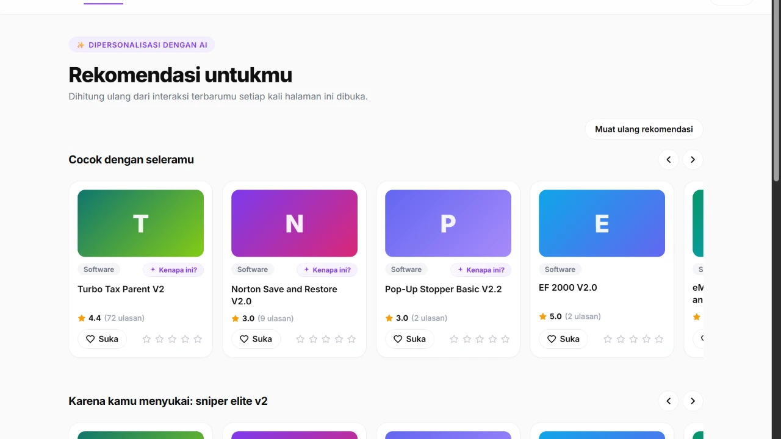The width and height of the screenshot is (781, 439).
Task: Click the '5.0 (2 ulasan)' rating text
Action: (x=570, y=316)
